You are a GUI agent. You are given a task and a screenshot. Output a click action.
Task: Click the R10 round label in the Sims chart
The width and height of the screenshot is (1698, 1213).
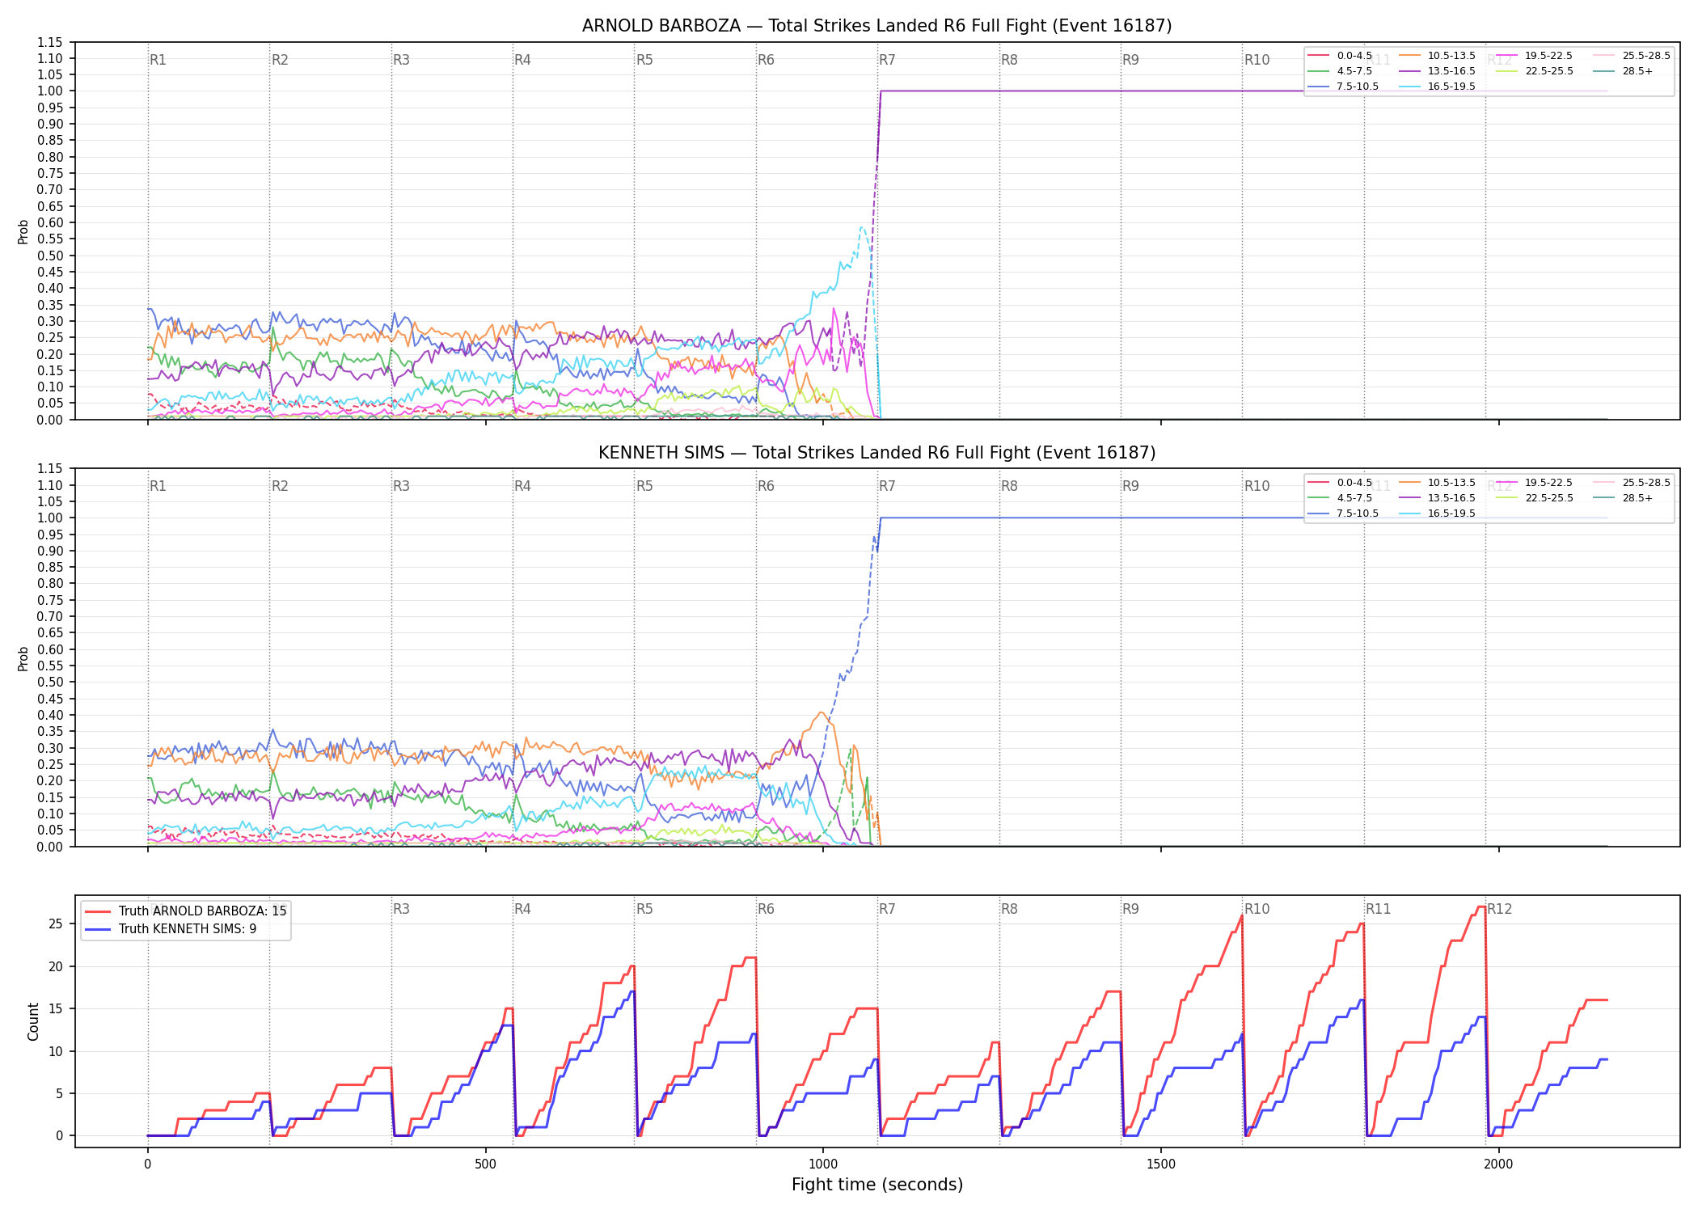click(x=1257, y=486)
